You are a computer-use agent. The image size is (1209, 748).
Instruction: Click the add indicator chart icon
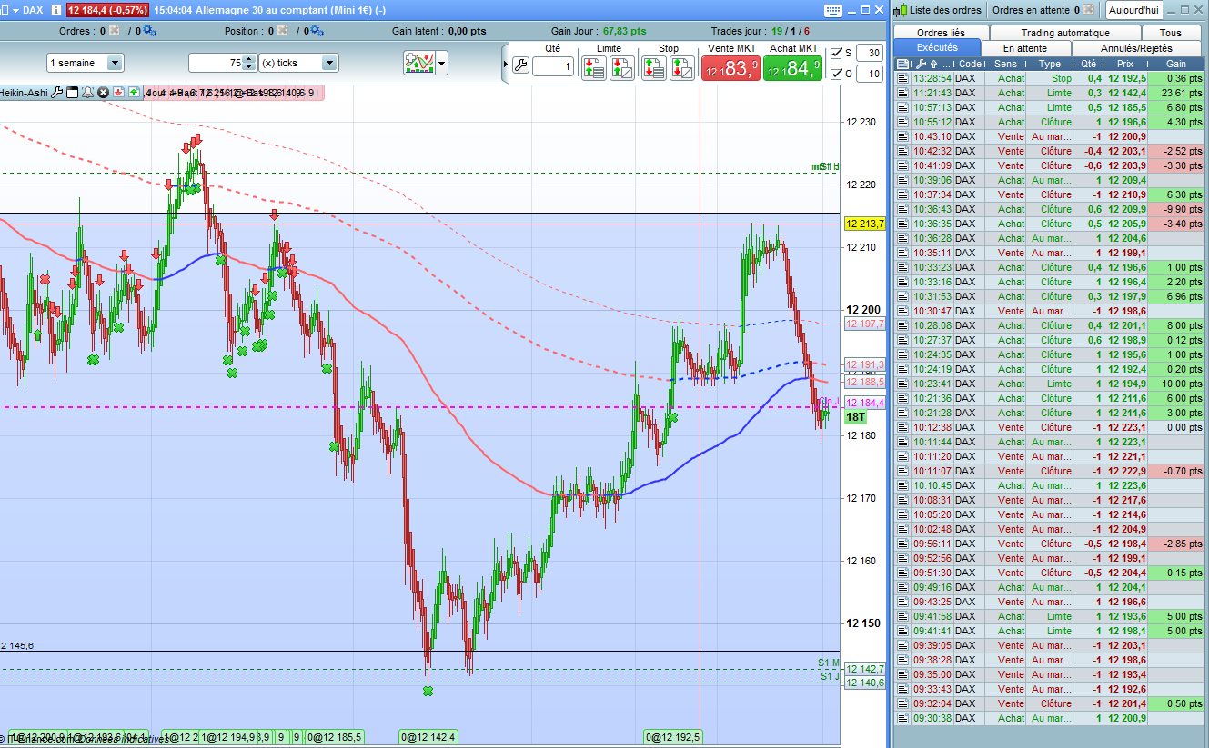[418, 63]
